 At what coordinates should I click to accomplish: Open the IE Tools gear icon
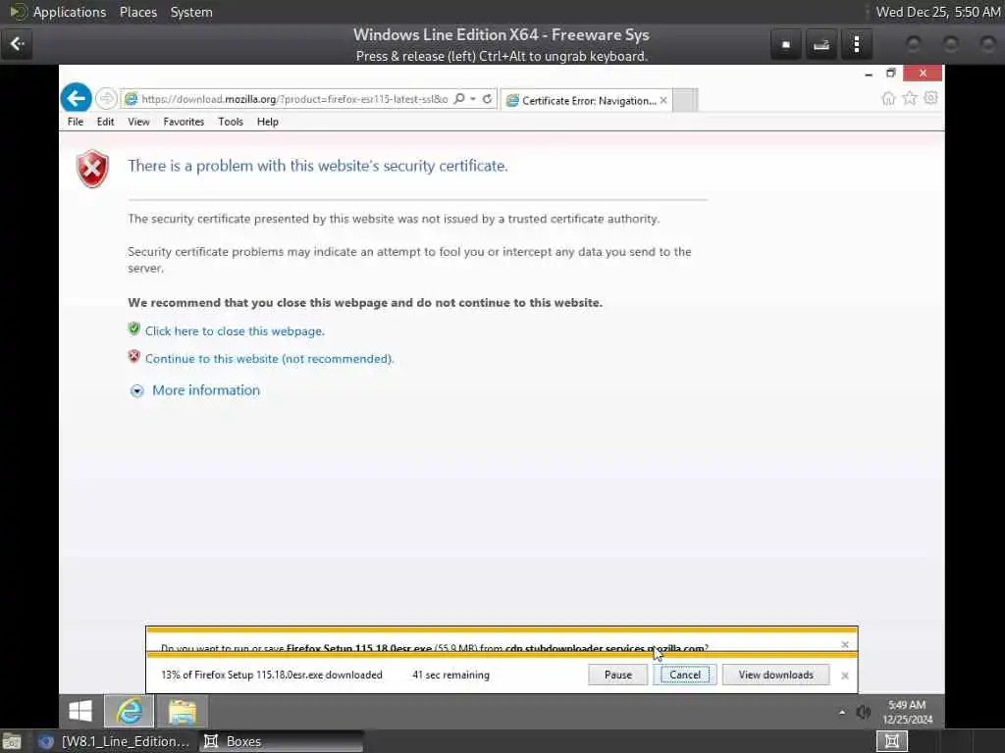pos(930,98)
